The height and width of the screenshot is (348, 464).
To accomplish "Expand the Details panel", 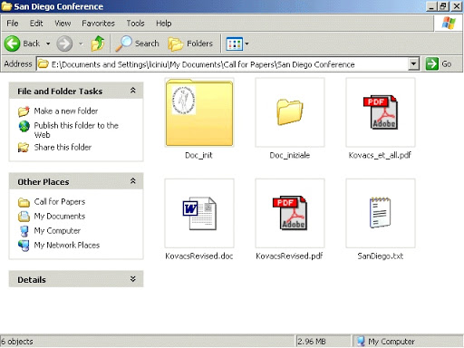I will tap(133, 279).
